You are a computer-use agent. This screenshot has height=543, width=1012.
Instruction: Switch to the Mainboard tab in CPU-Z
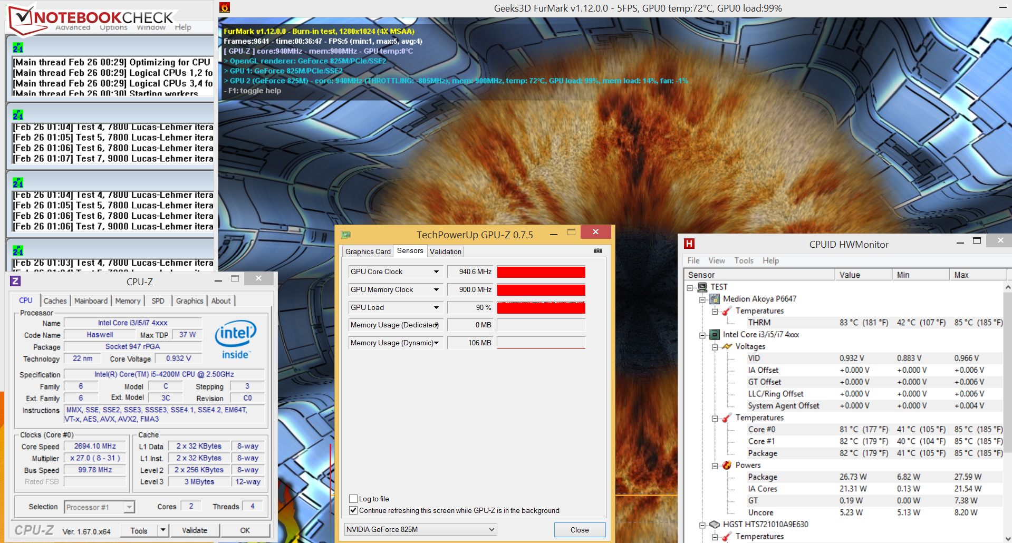[x=91, y=300]
